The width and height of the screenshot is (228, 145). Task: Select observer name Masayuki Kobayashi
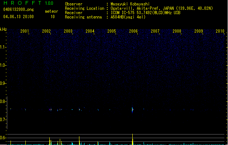point(130,4)
